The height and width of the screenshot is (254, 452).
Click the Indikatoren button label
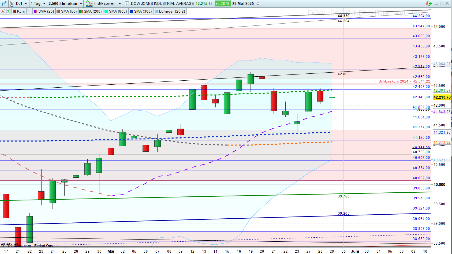[105, 3]
